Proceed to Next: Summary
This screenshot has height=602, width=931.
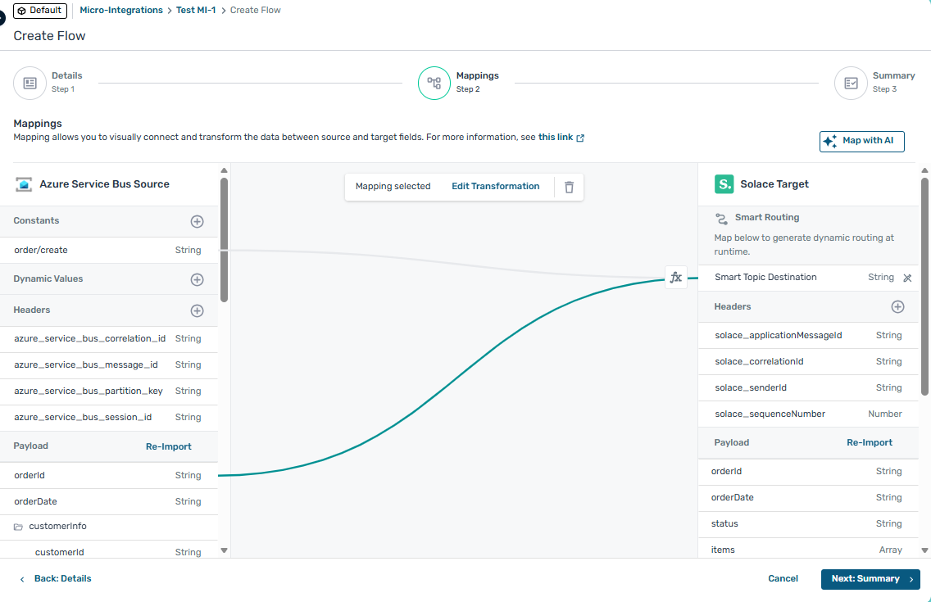tap(870, 579)
